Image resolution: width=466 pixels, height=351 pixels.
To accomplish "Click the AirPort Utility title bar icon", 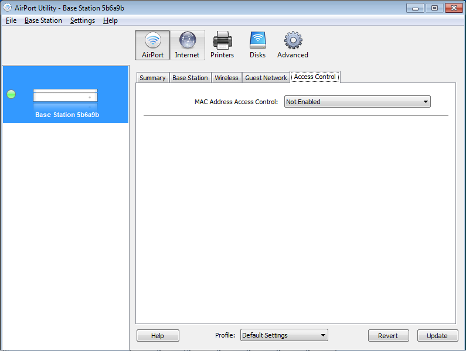I will (8, 8).
